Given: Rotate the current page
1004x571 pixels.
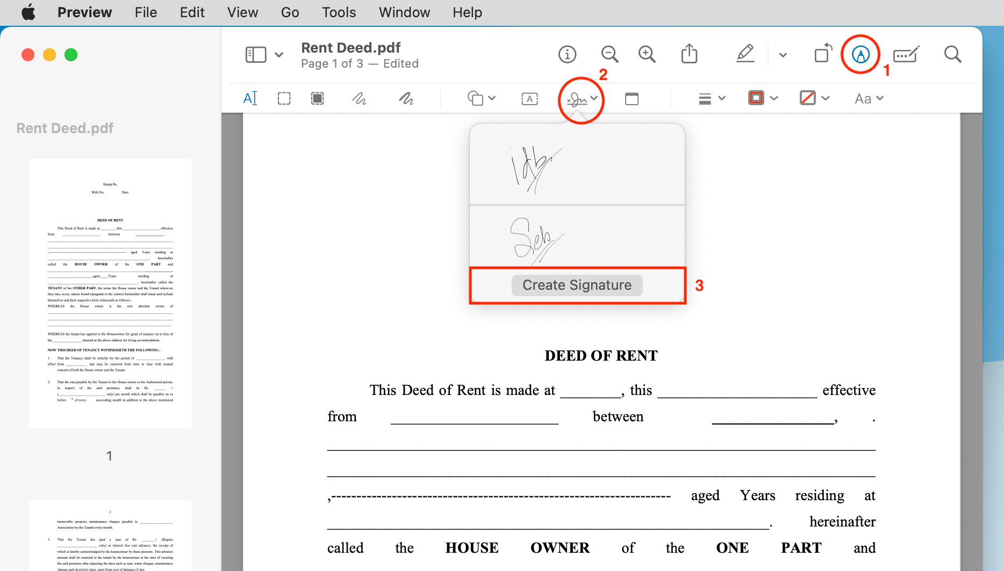Looking at the screenshot, I should 822,54.
